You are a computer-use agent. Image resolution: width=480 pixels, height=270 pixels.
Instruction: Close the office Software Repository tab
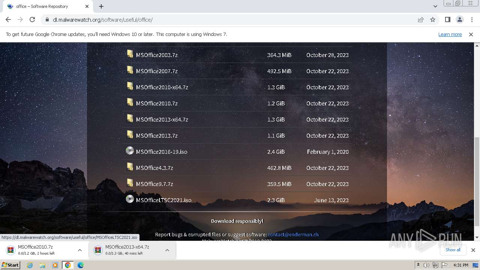click(x=87, y=6)
